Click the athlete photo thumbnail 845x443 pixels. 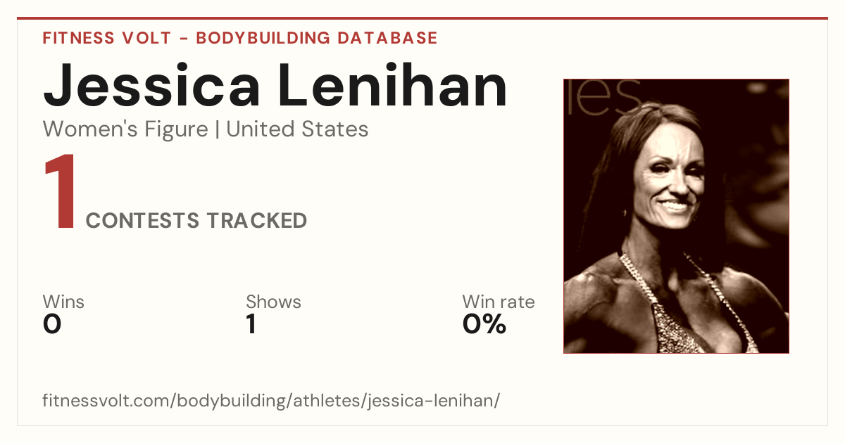tap(676, 216)
